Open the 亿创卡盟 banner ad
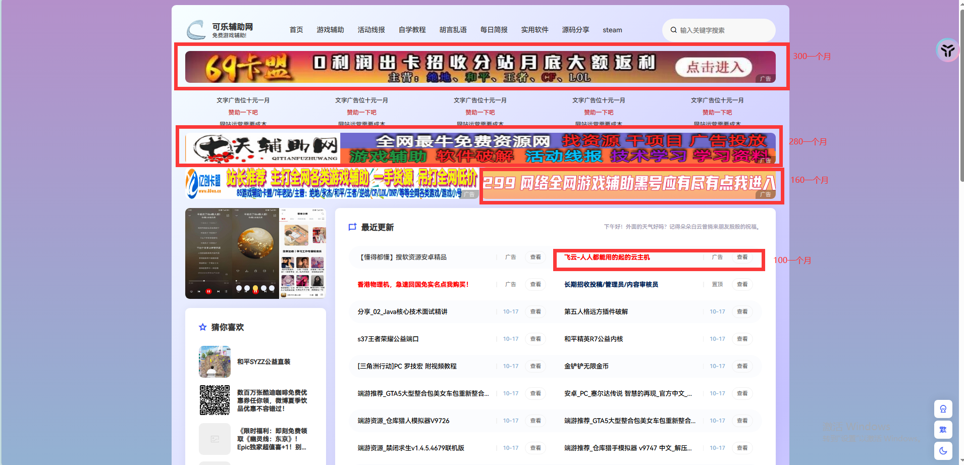 (x=332, y=183)
